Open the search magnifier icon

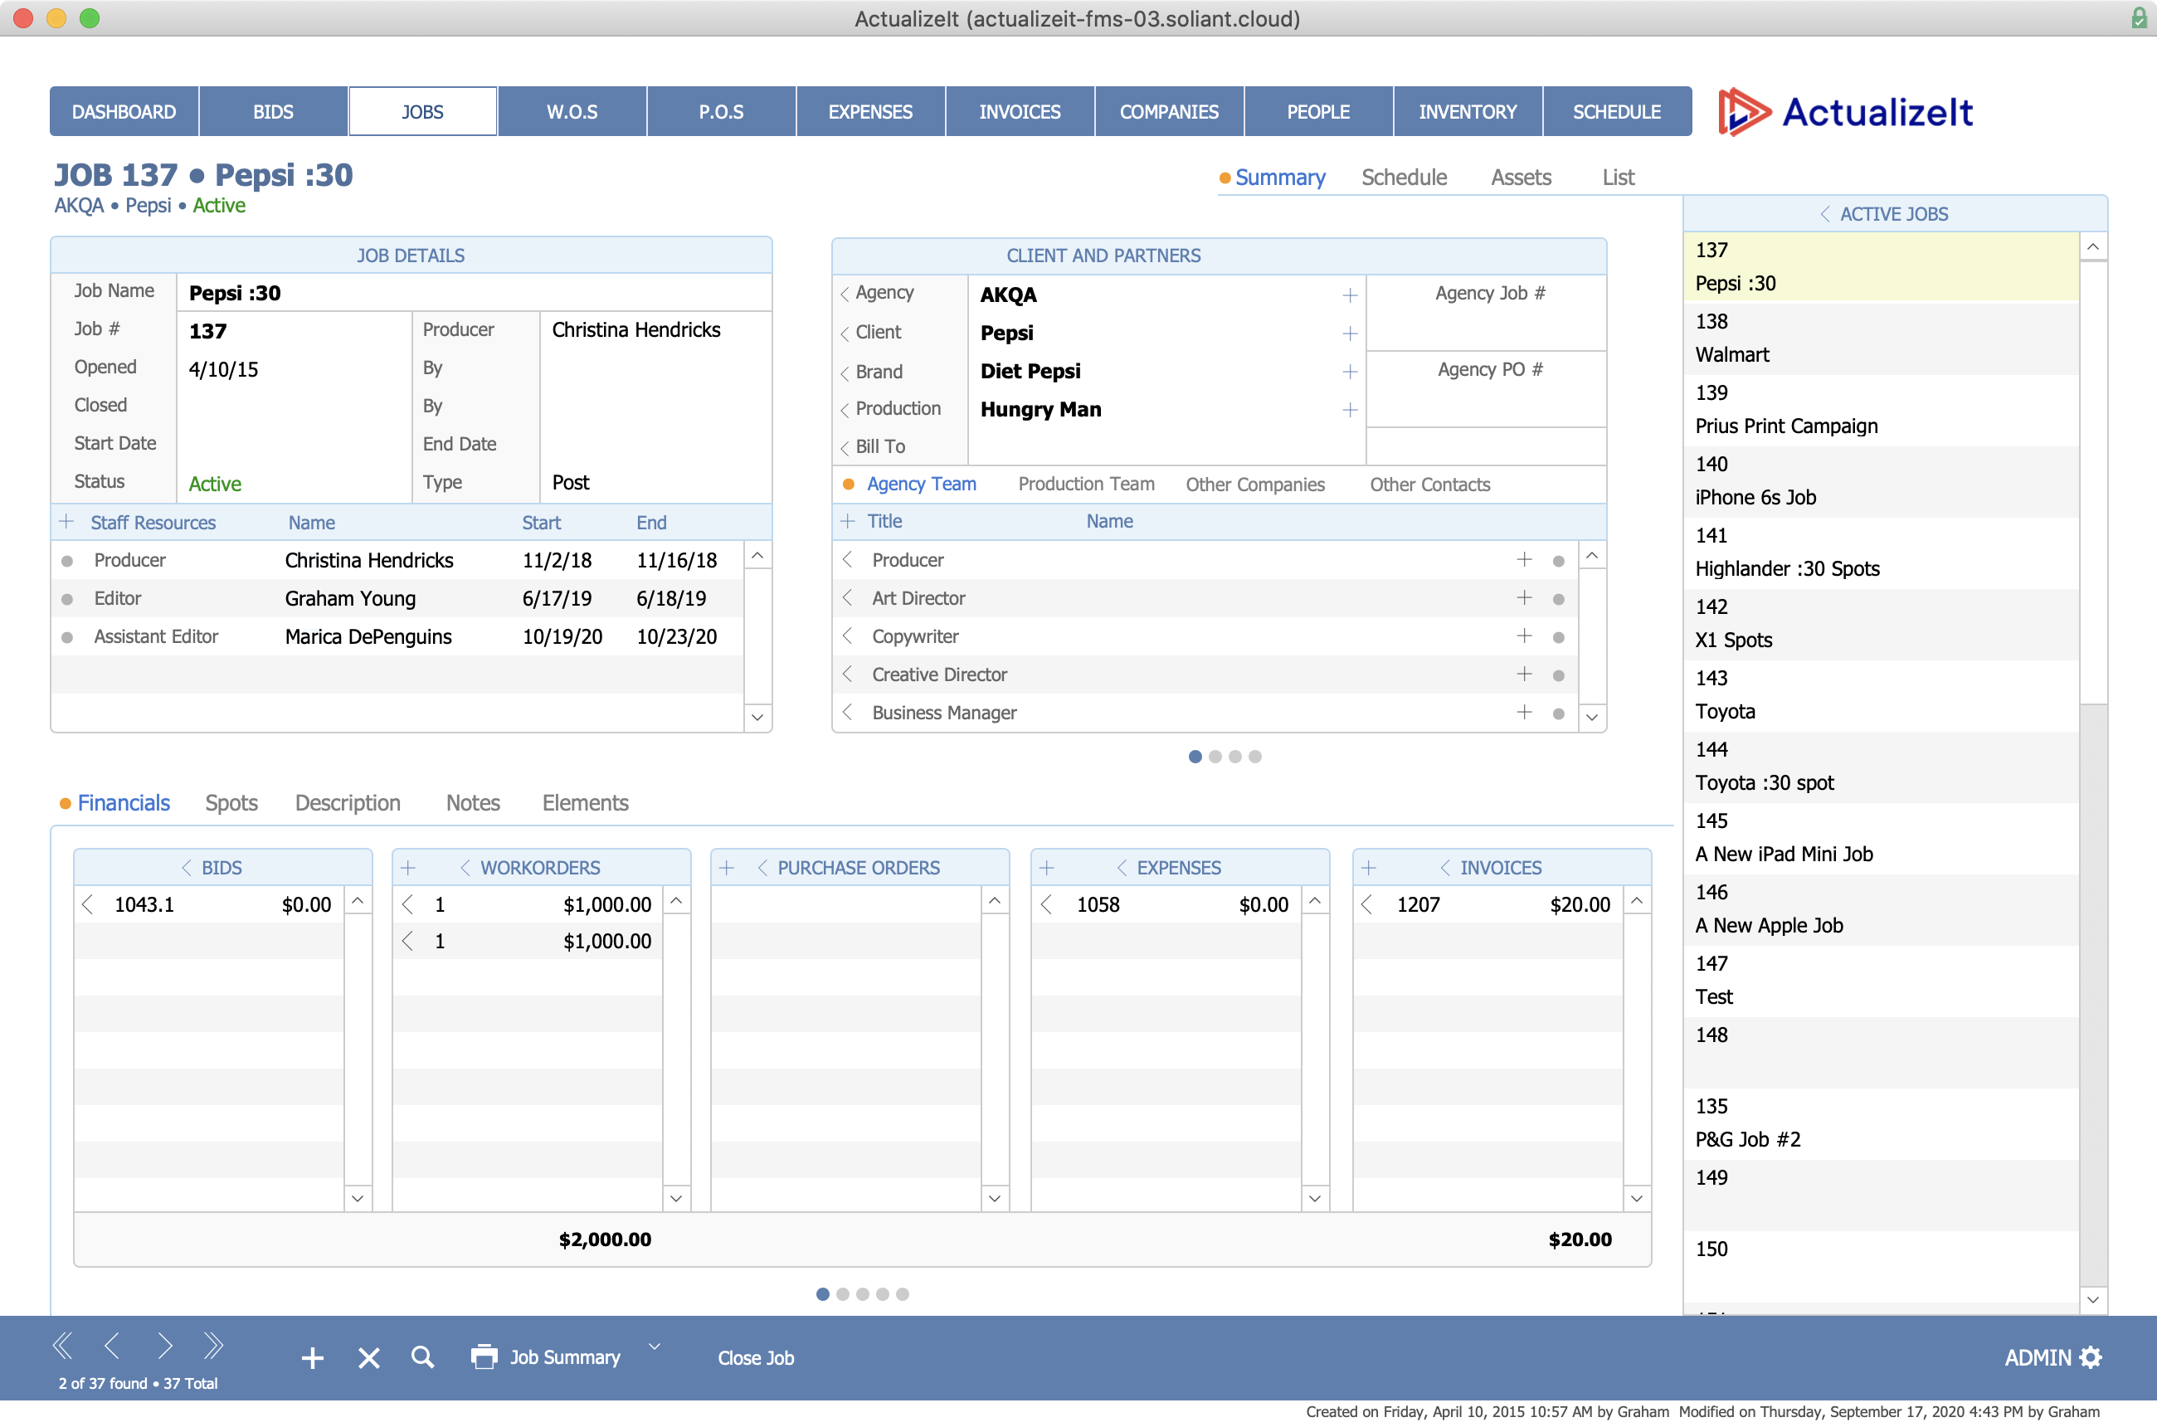point(422,1357)
